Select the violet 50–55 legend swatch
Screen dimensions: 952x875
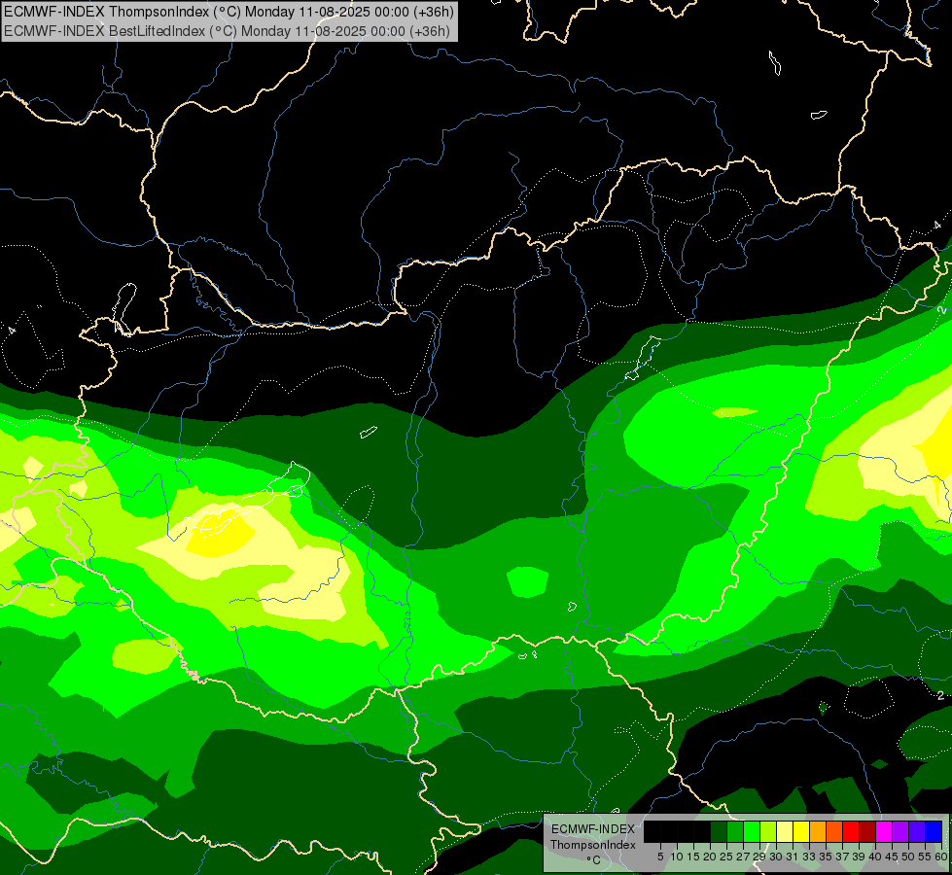tap(916, 831)
